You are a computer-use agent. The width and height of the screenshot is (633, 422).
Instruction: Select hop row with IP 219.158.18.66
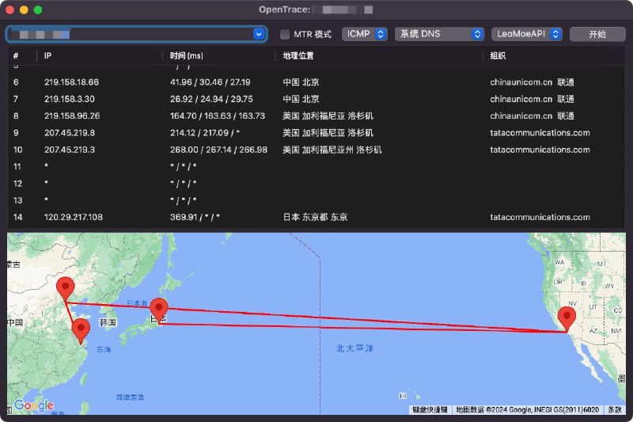316,82
